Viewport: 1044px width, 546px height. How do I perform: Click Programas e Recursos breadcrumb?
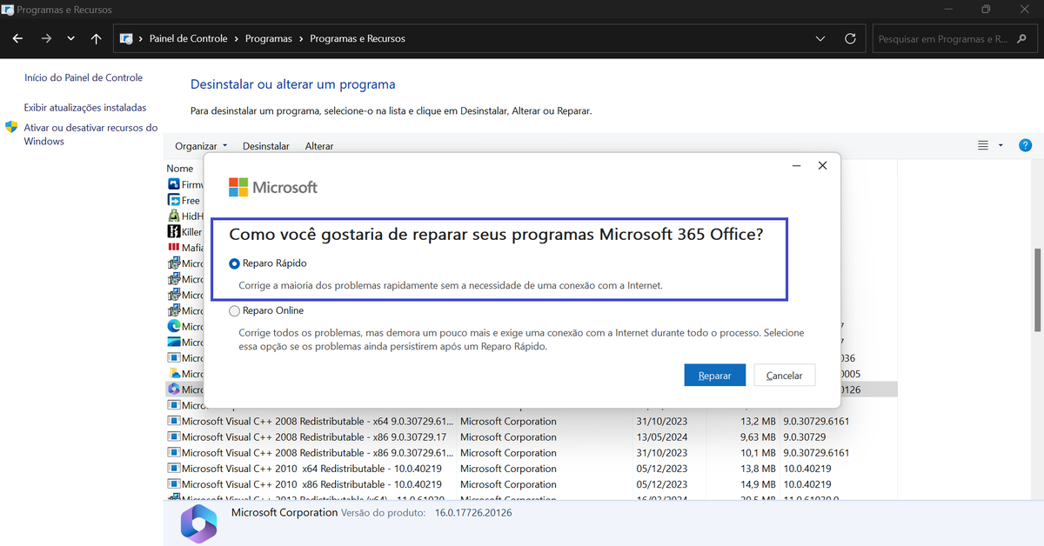pyautogui.click(x=358, y=39)
